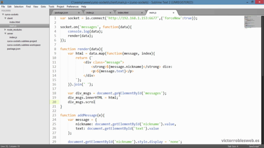Select the main.js tab
The width and height of the screenshot is (264, 148).
[x=153, y=13]
